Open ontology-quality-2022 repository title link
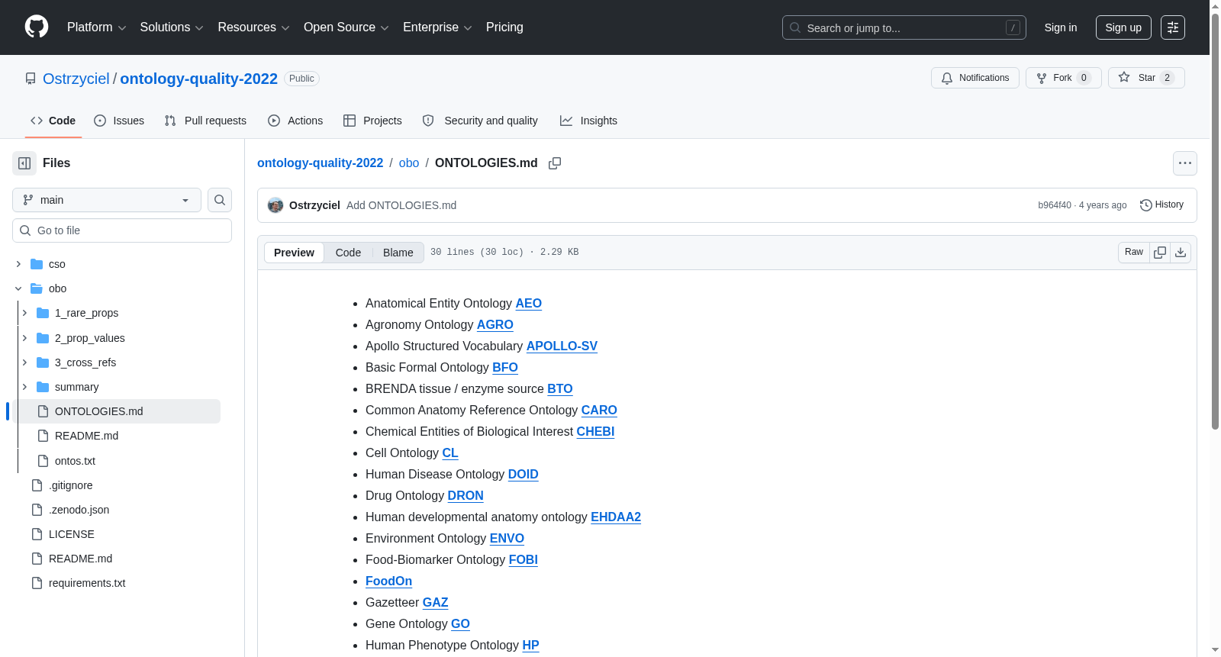Viewport: 1221px width, 657px height. pyautogui.click(x=198, y=79)
